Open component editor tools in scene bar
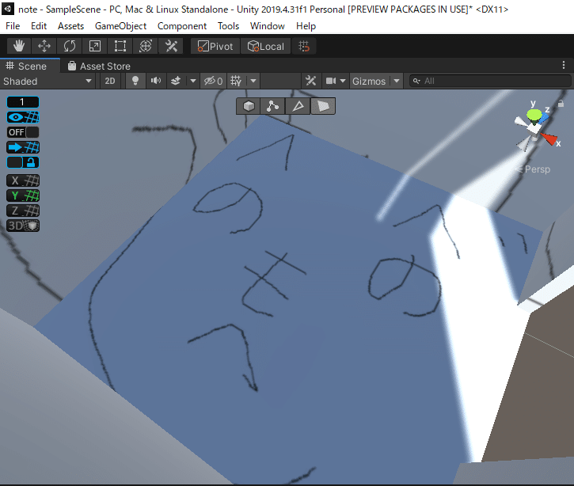Image resolution: width=574 pixels, height=486 pixels. 311,81
